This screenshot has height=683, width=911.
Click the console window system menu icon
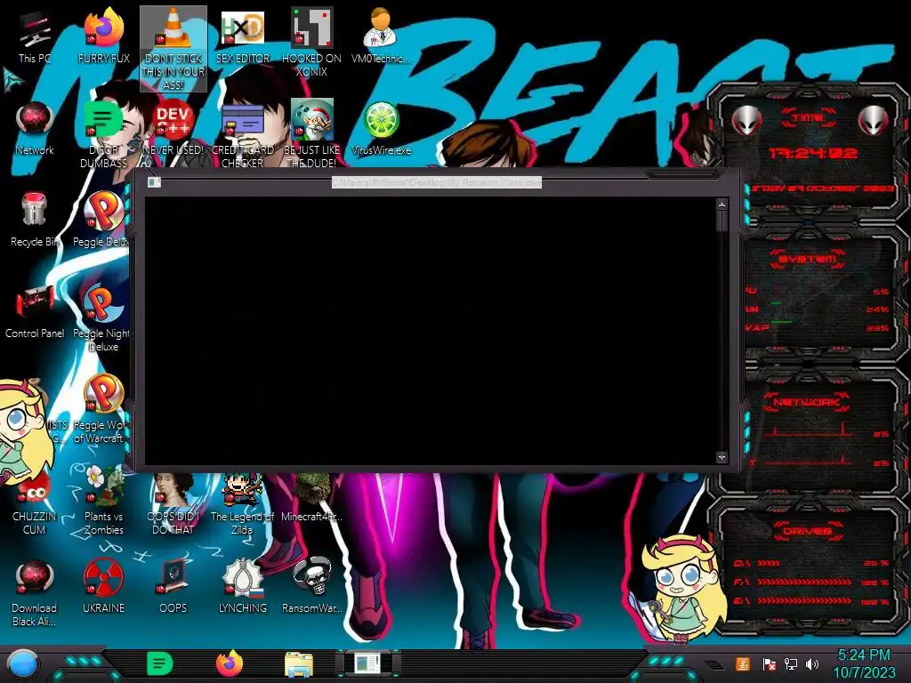154,182
